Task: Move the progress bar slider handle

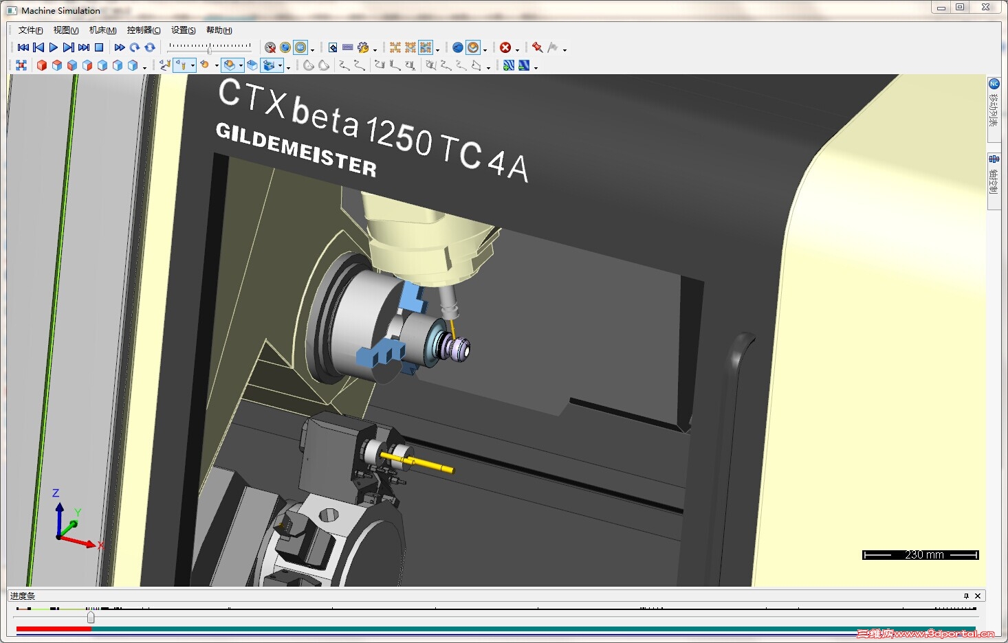Action: click(91, 617)
